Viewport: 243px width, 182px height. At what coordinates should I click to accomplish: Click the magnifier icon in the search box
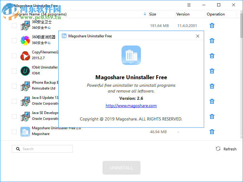[18, 149]
